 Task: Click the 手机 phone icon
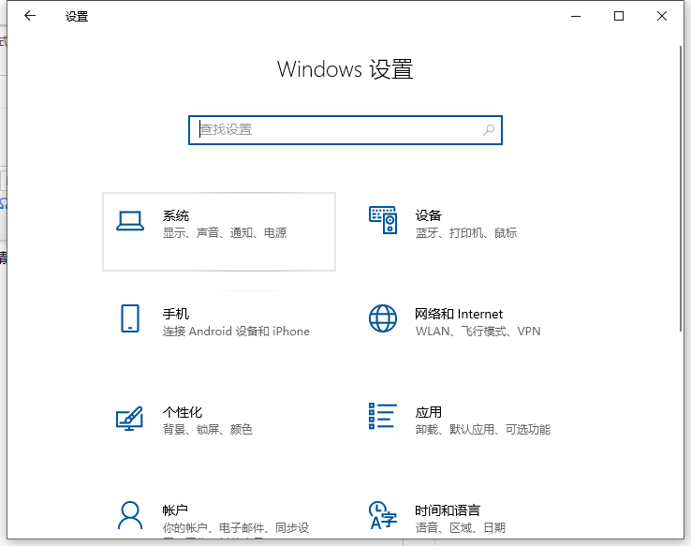[130, 318]
